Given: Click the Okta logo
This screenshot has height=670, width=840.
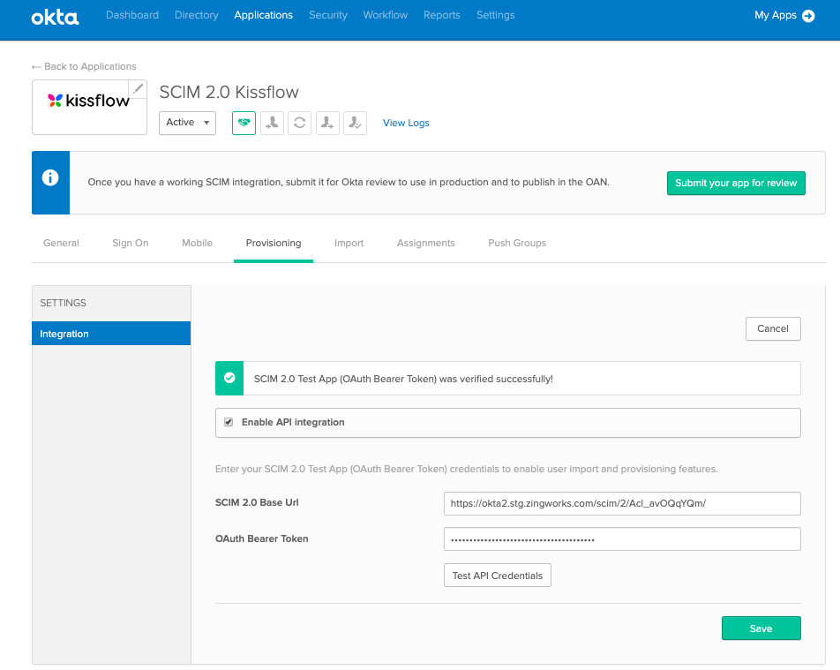Looking at the screenshot, I should (x=55, y=17).
